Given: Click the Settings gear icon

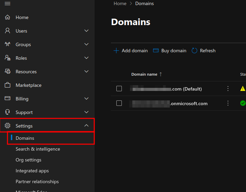Looking at the screenshot, I should [7, 126].
